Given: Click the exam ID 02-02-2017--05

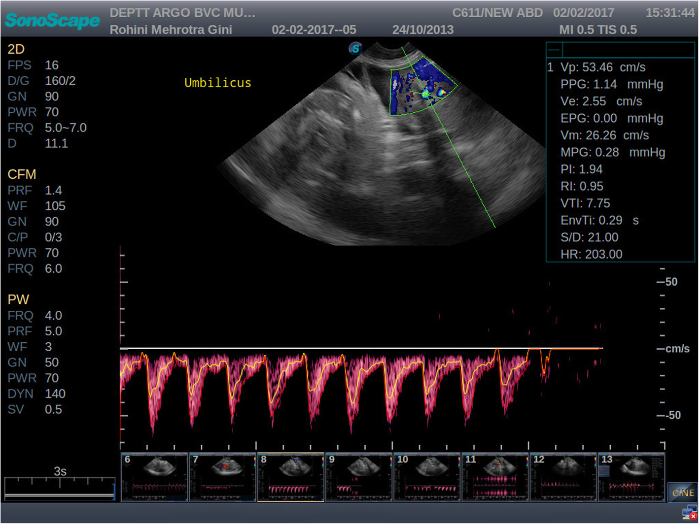Looking at the screenshot, I should click(314, 30).
